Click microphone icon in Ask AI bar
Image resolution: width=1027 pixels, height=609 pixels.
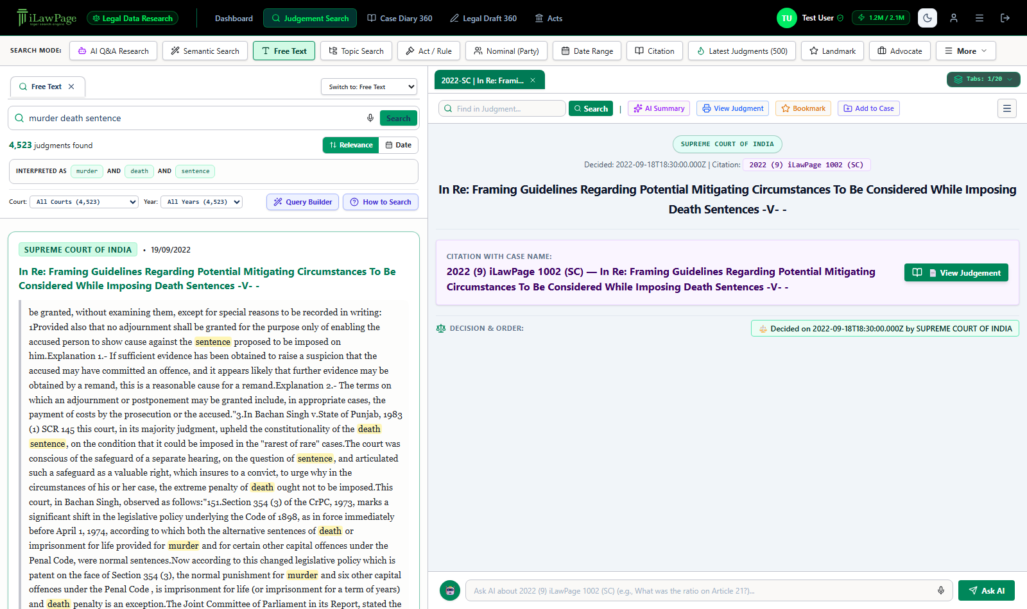point(941,590)
